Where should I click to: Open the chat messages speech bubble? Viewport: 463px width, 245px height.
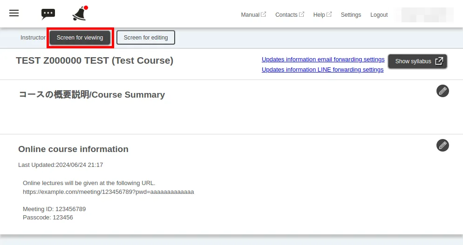click(x=48, y=14)
